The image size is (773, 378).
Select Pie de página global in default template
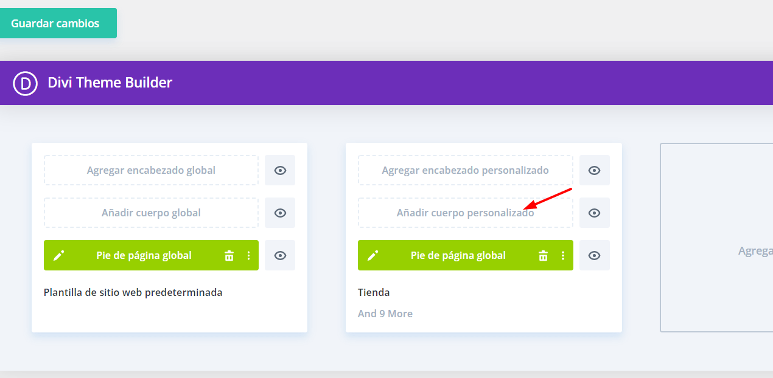click(x=144, y=255)
